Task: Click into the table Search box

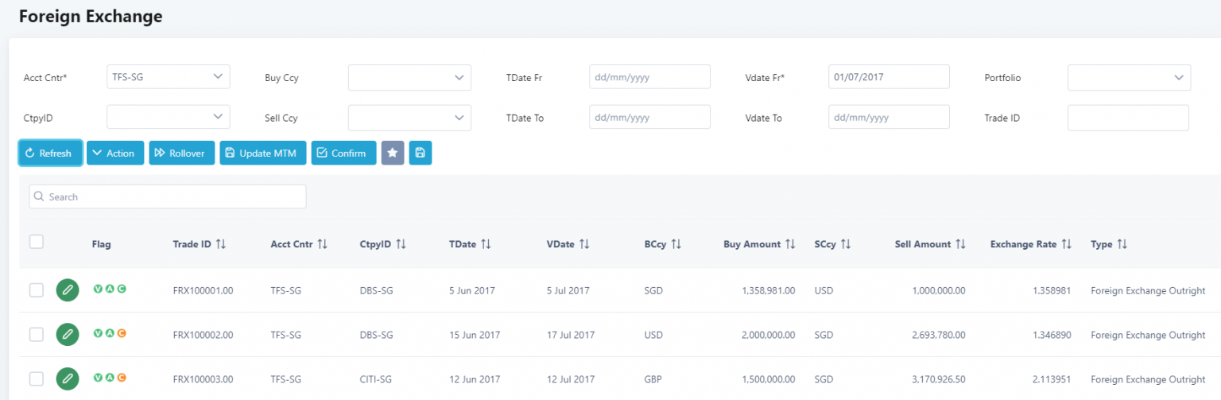Action: (168, 196)
